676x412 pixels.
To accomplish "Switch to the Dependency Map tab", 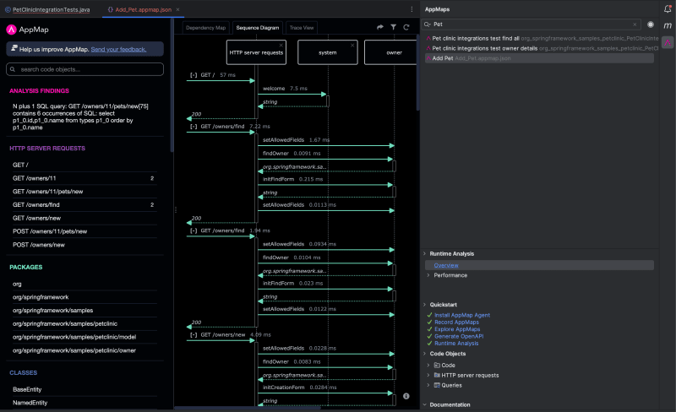I will coord(205,28).
